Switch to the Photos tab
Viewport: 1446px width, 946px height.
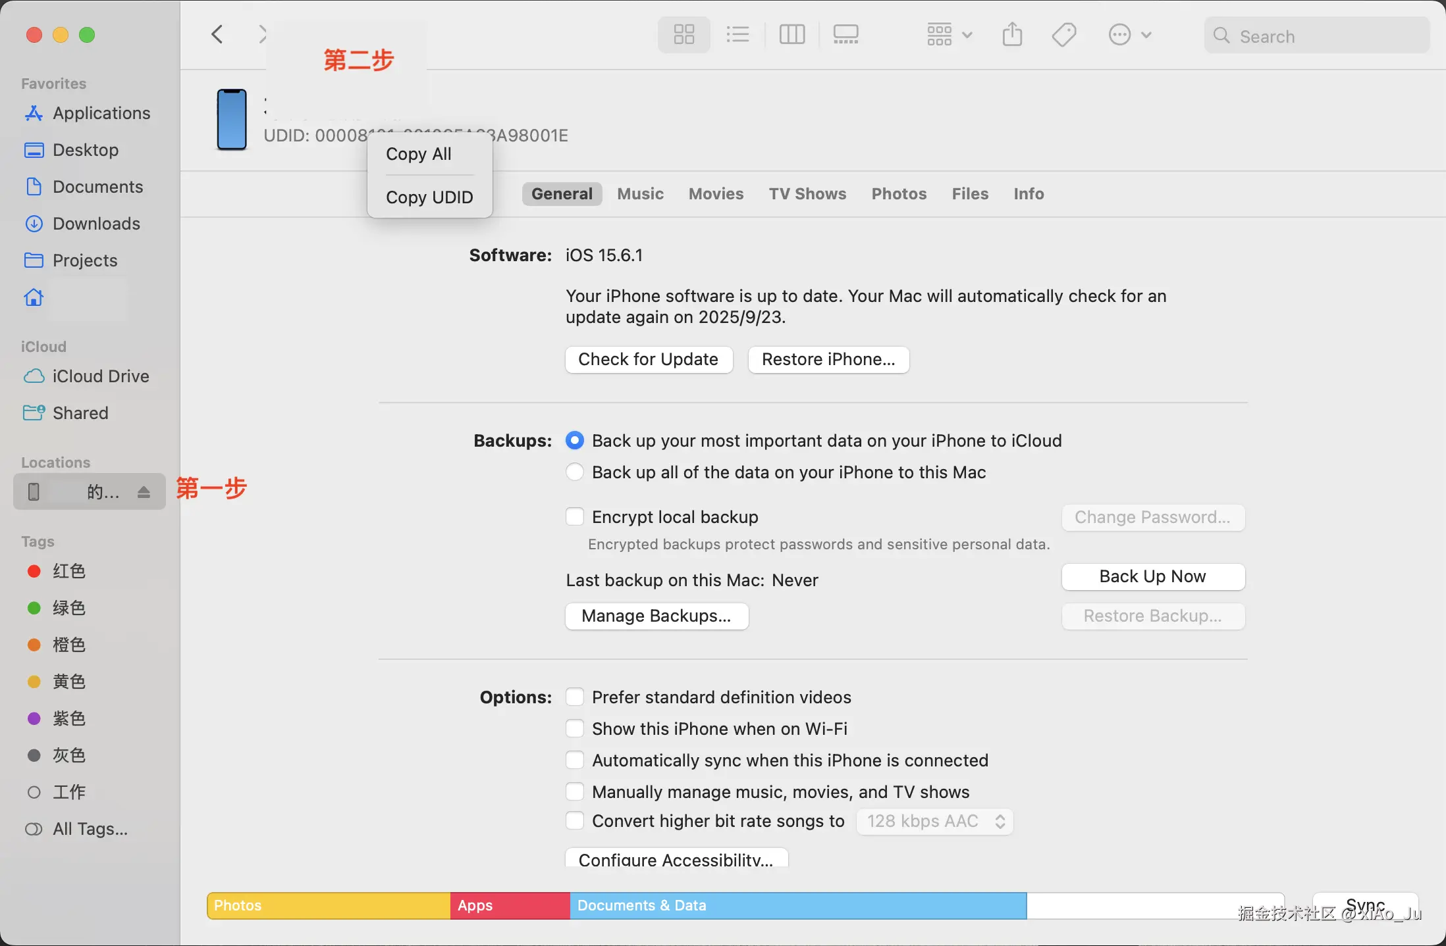(899, 194)
